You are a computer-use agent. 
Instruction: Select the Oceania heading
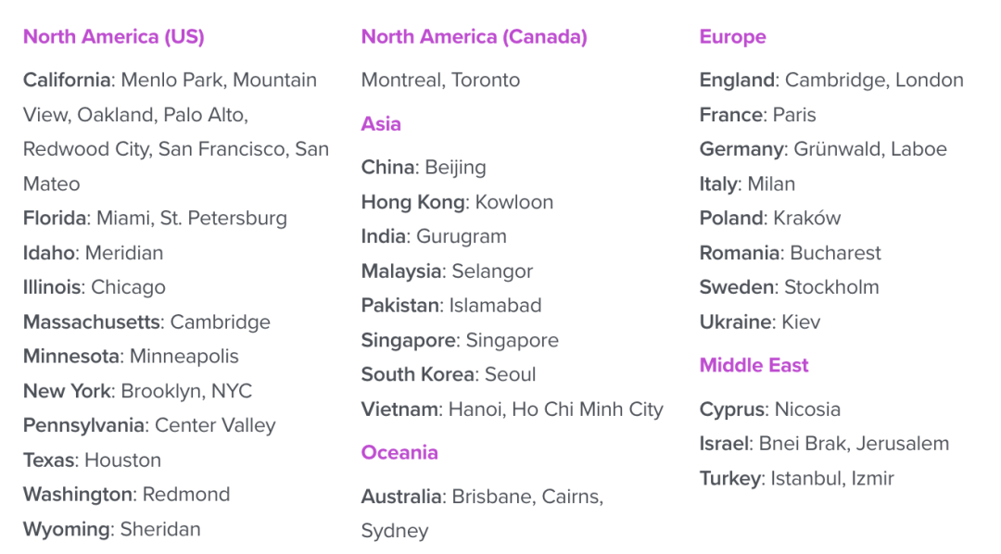point(399,453)
